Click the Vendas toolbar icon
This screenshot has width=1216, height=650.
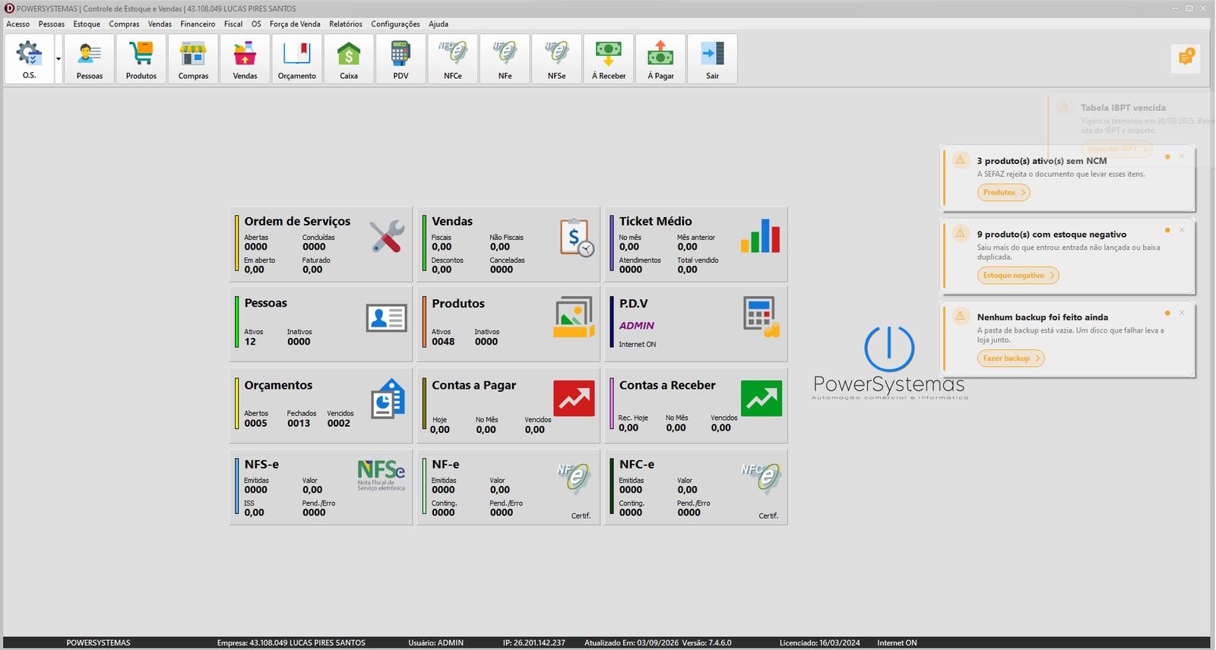click(x=245, y=58)
